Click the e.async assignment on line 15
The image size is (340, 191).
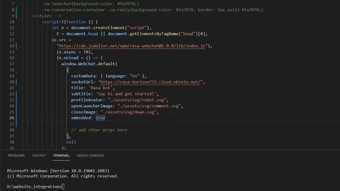coord(75,52)
